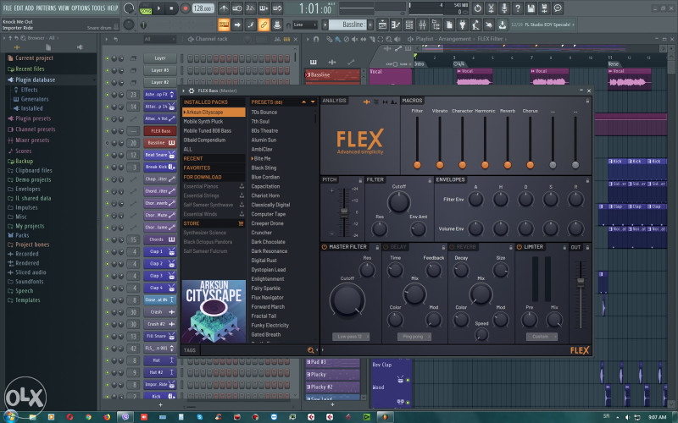The width and height of the screenshot is (678, 423).
Task: Click previous preset up arrow in PRESETS
Action: [304, 102]
